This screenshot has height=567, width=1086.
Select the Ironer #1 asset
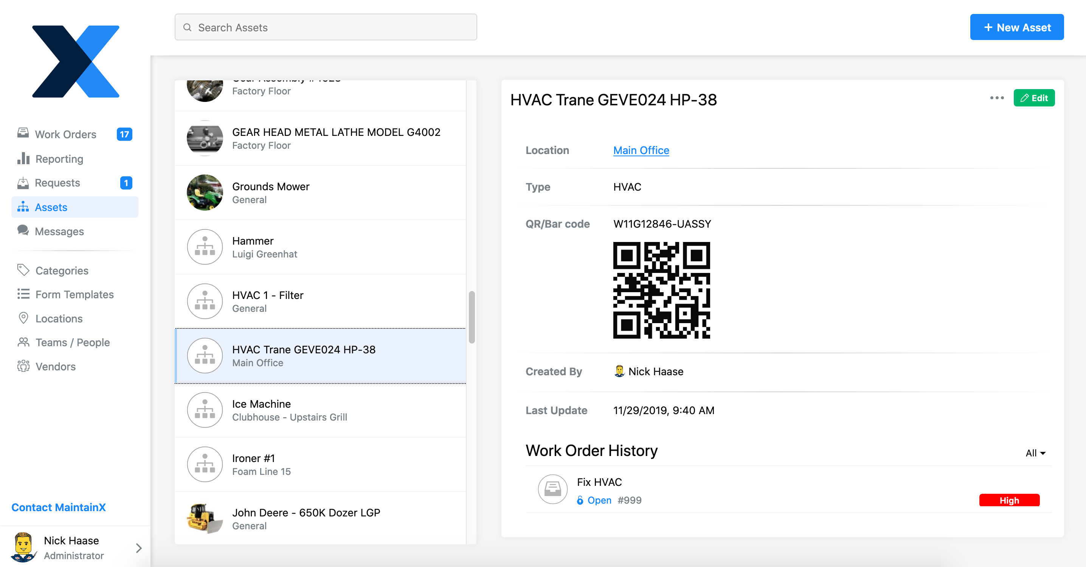(320, 464)
